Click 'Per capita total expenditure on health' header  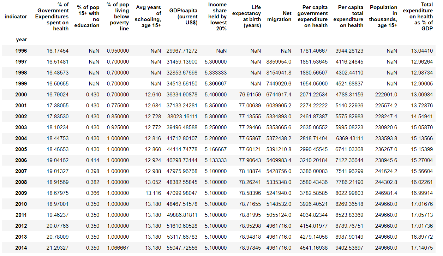(348, 17)
